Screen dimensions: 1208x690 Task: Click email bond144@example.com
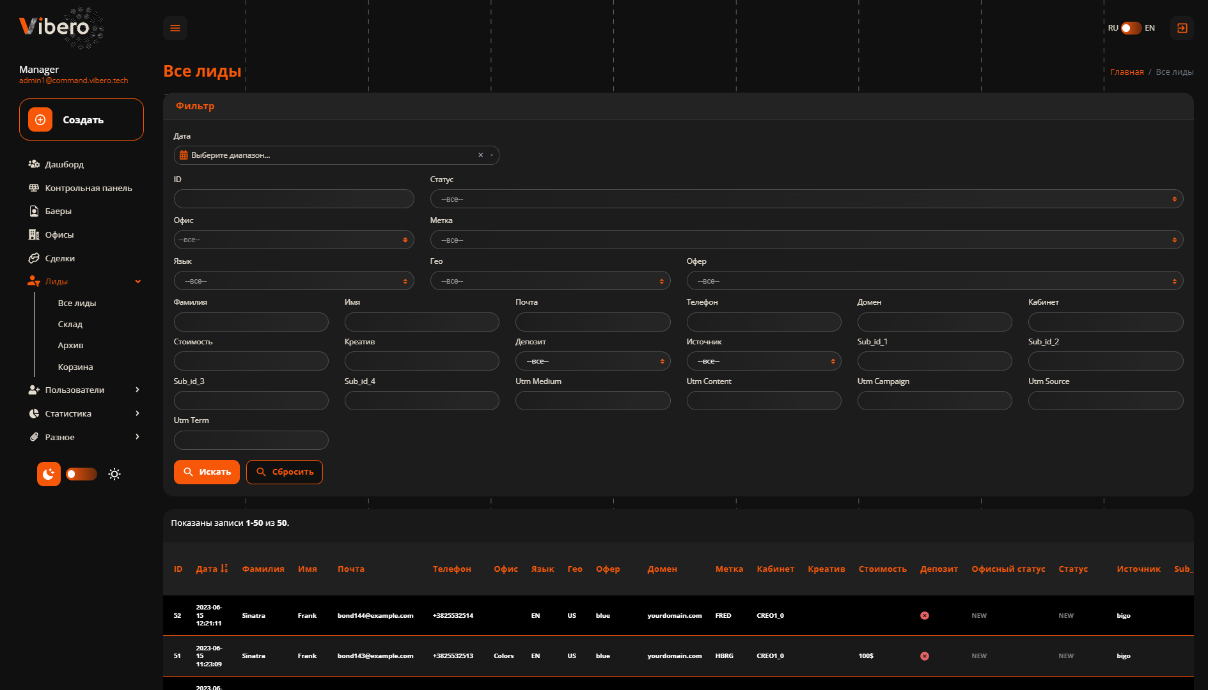[x=375, y=616]
